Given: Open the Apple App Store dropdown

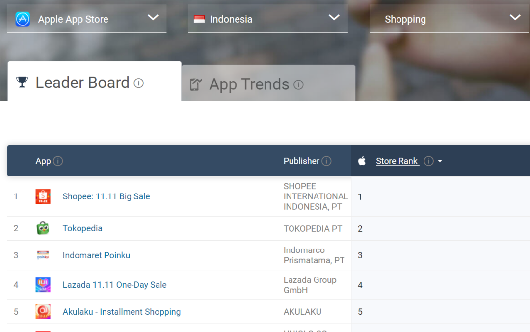Looking at the screenshot, I should click(153, 18).
